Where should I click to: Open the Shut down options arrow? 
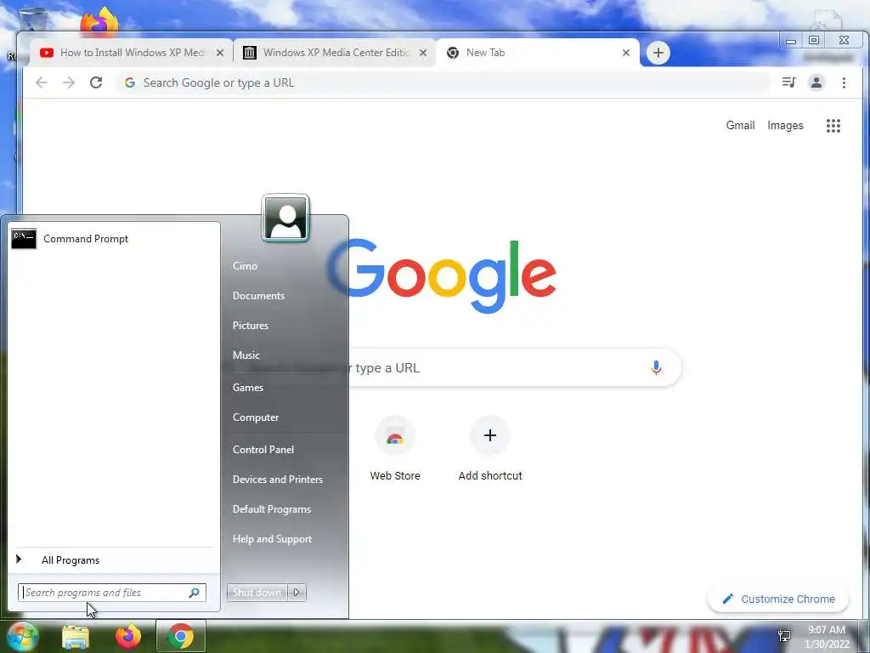297,593
